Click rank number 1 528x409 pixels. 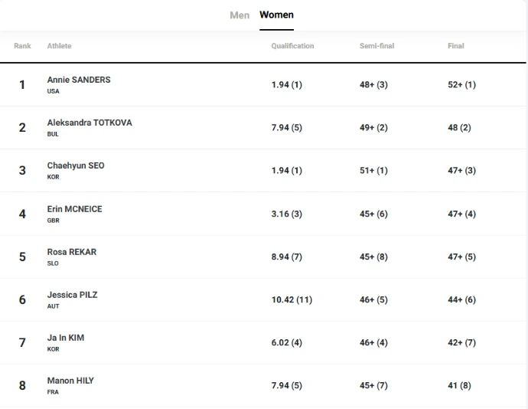click(x=22, y=84)
